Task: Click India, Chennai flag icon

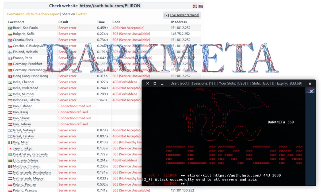Action: pyautogui.click(x=10, y=82)
